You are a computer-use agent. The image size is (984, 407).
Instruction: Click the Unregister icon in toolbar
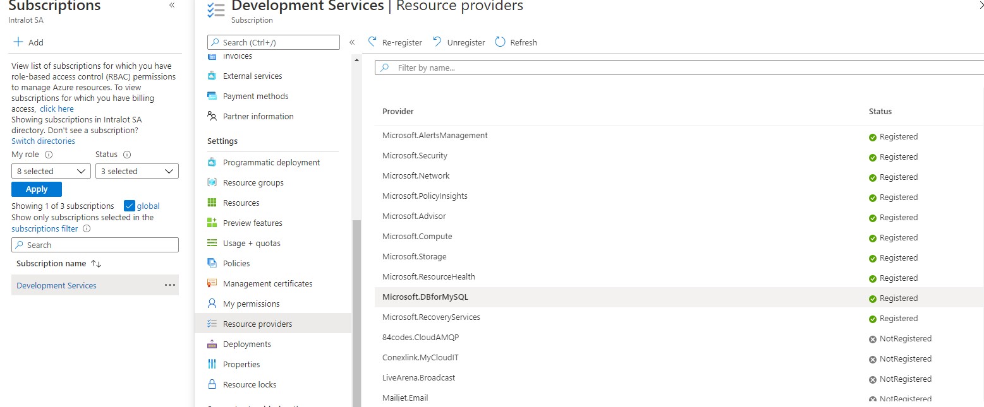tap(437, 42)
